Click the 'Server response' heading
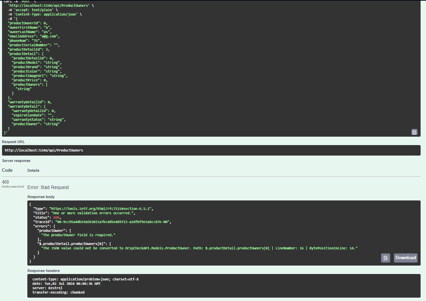This screenshot has height=301, width=426. point(16,161)
